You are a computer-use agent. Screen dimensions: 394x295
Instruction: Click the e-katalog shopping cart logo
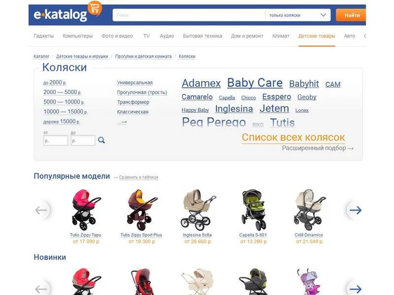click(x=68, y=13)
